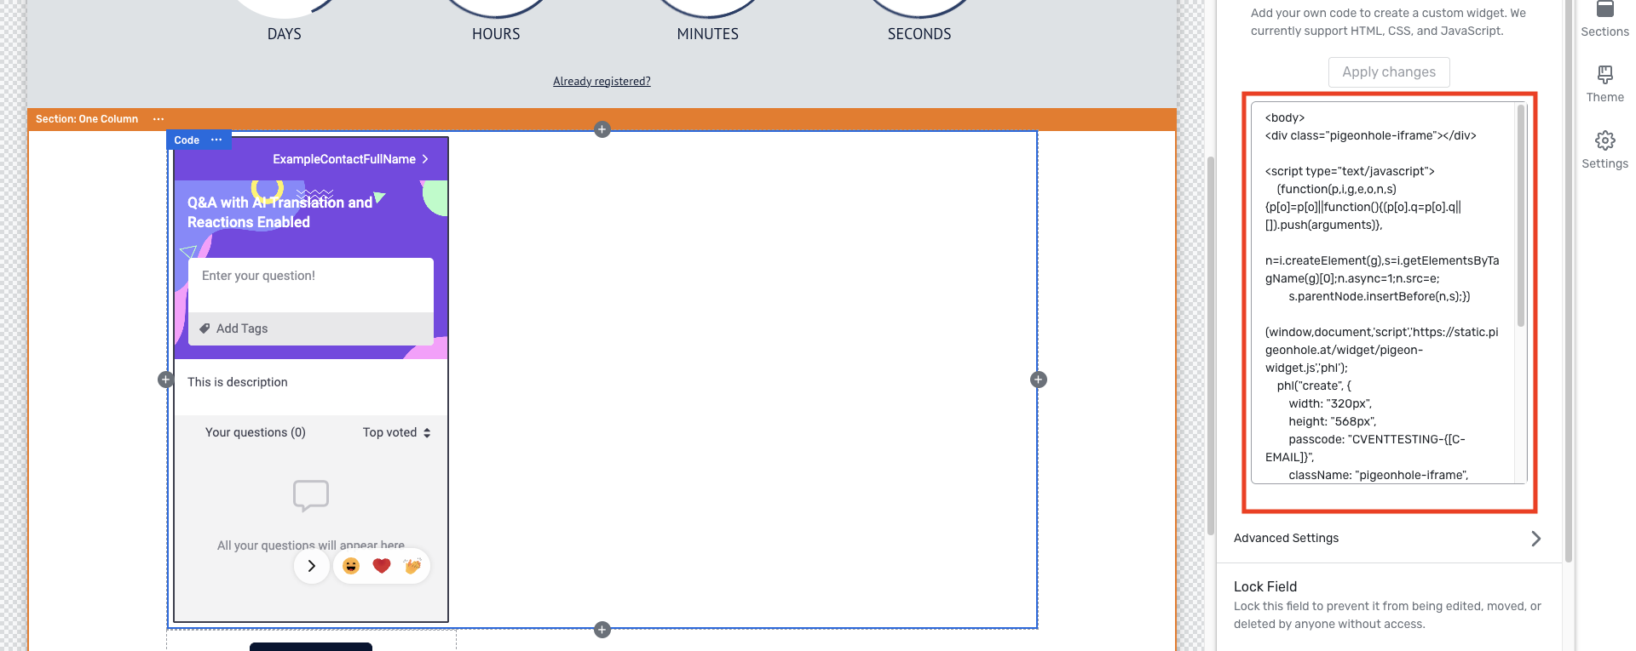Image resolution: width=1636 pixels, height=651 pixels.
Task: Click the Enter your question field
Action: (x=311, y=285)
